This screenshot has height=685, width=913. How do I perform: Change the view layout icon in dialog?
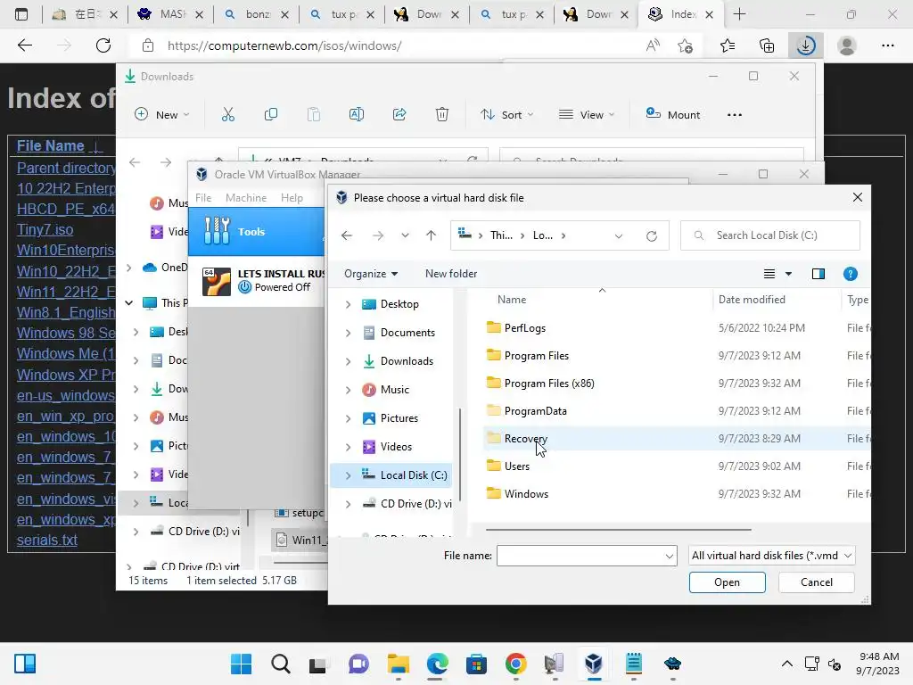point(769,274)
